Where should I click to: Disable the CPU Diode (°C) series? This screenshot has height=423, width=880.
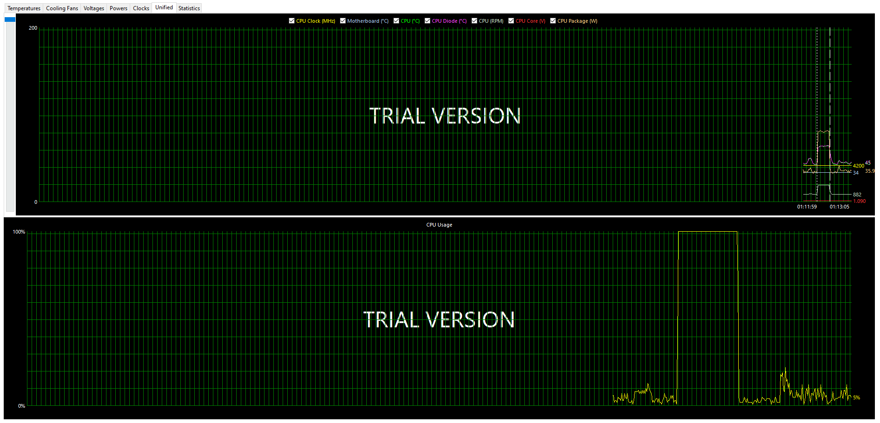pos(427,21)
